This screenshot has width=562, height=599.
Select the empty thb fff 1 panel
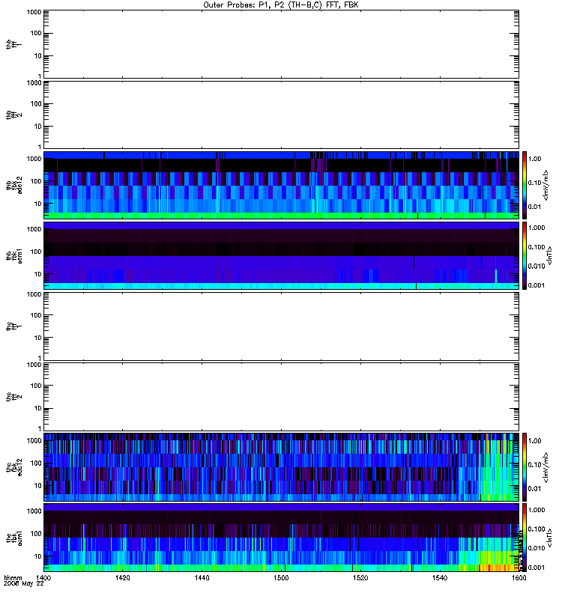click(281, 44)
